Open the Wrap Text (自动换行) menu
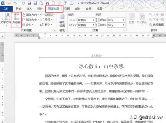The width and height of the screenshot is (166, 123). [x=142, y=20]
